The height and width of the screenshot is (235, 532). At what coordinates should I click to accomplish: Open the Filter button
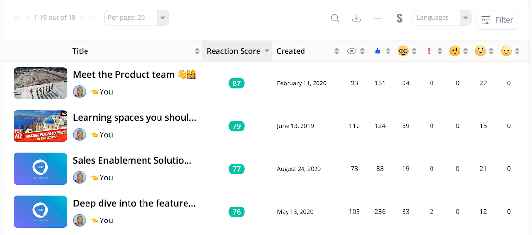coord(497,20)
